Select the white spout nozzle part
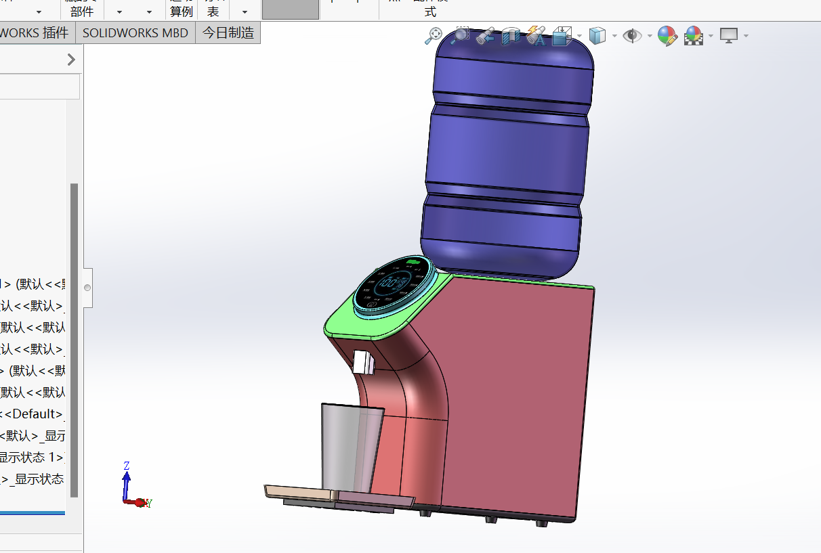 (362, 362)
